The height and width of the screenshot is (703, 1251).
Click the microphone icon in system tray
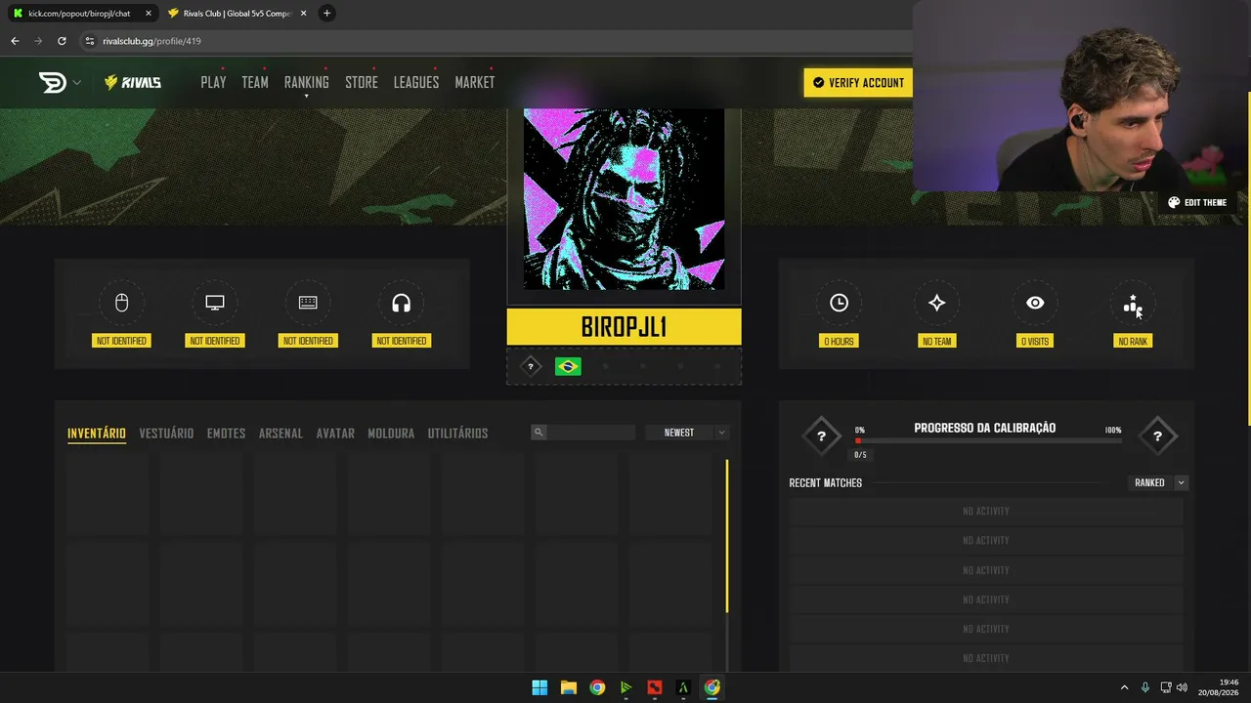[1144, 687]
